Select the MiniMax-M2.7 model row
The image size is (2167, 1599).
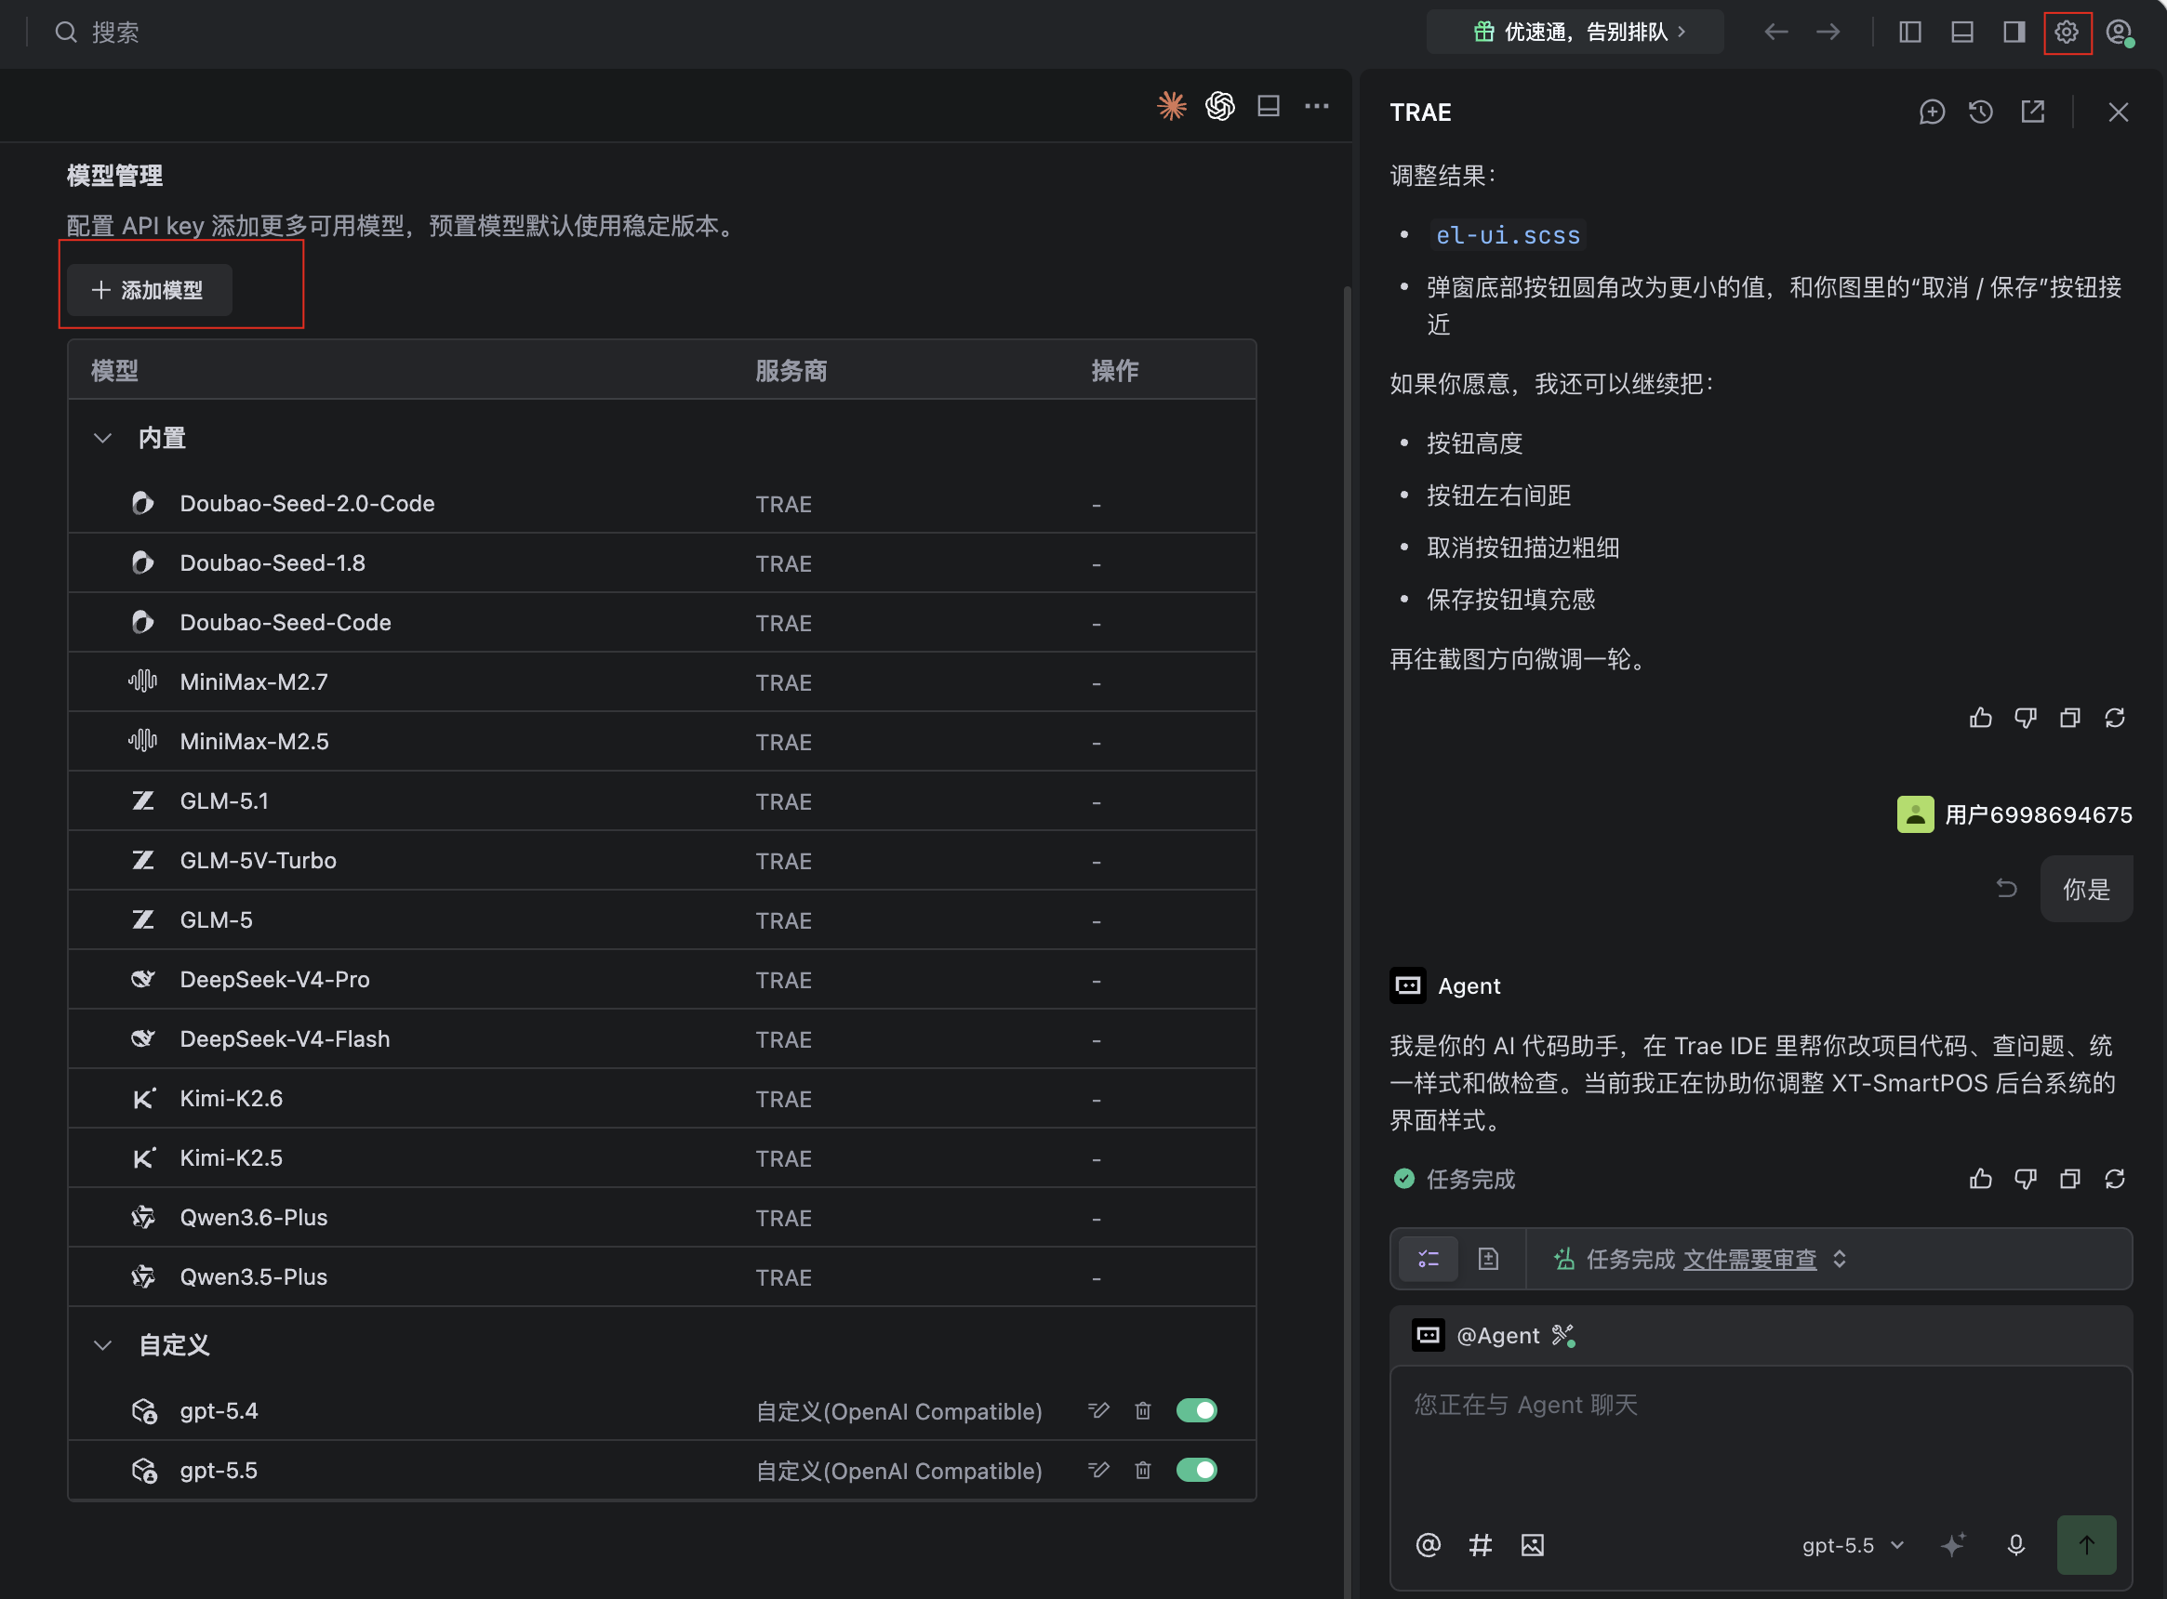(662, 682)
